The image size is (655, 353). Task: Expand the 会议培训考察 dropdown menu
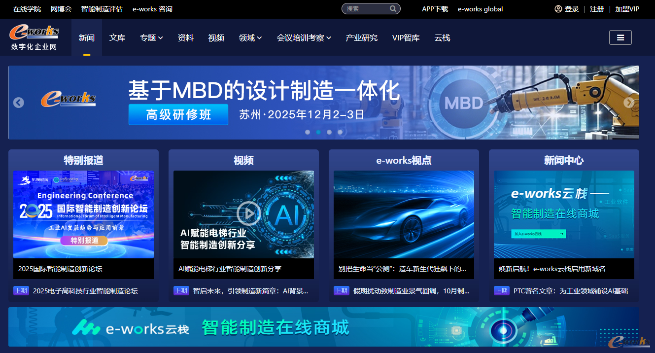coord(304,38)
